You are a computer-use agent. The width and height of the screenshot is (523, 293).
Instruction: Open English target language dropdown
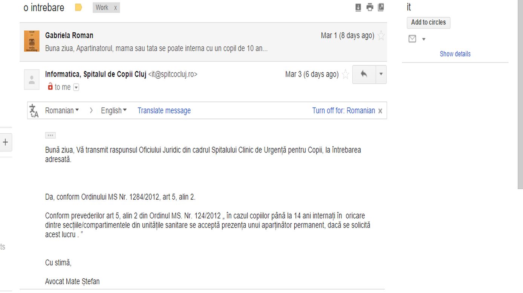(x=114, y=111)
